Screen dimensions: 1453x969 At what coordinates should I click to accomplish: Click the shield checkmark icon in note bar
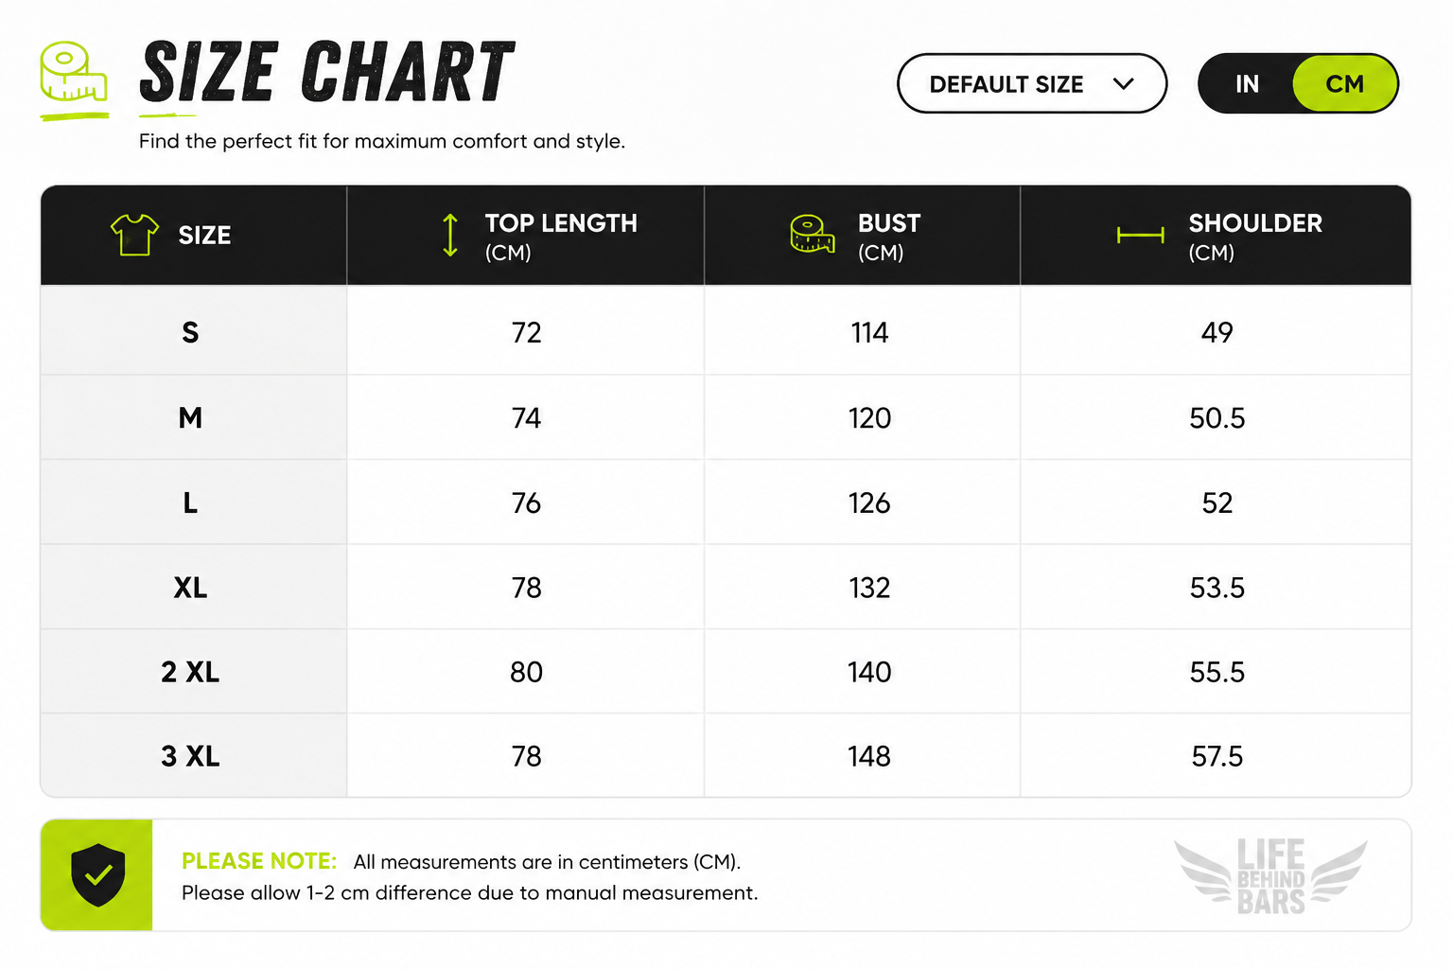[x=97, y=875]
